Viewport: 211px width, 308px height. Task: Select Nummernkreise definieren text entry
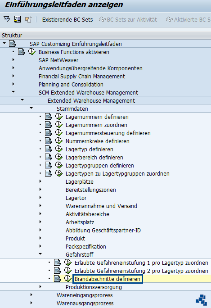(x=97, y=141)
